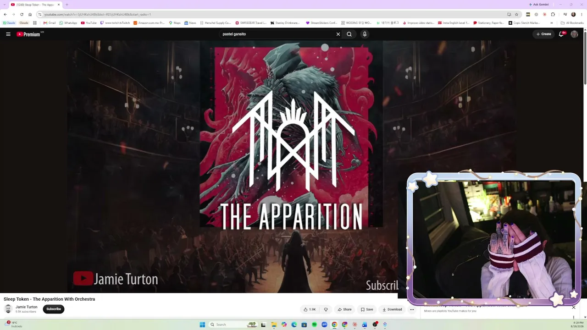Bookmark this page with the star
Screen dimensions: 587x330
click(x=516, y=14)
